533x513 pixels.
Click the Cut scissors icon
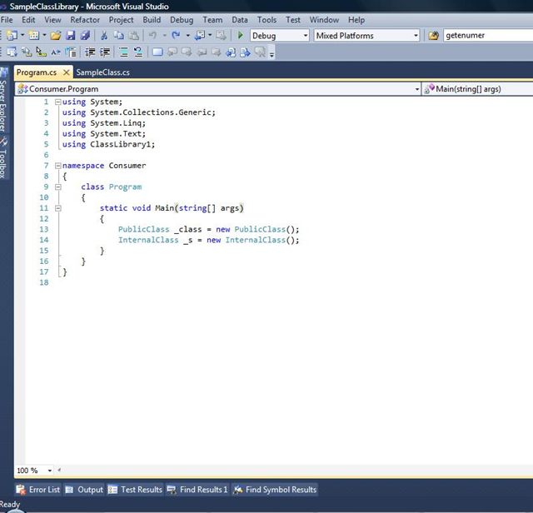[x=104, y=36]
